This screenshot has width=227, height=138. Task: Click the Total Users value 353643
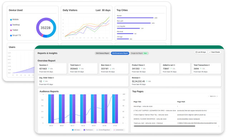[x=74, y=69]
